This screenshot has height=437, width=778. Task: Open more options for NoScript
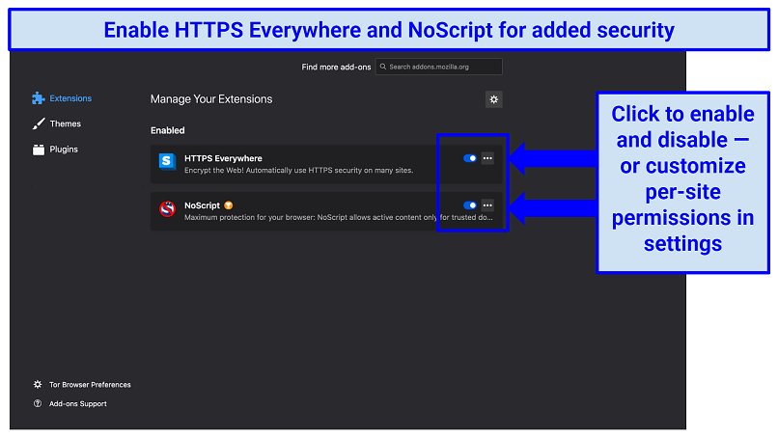click(487, 205)
